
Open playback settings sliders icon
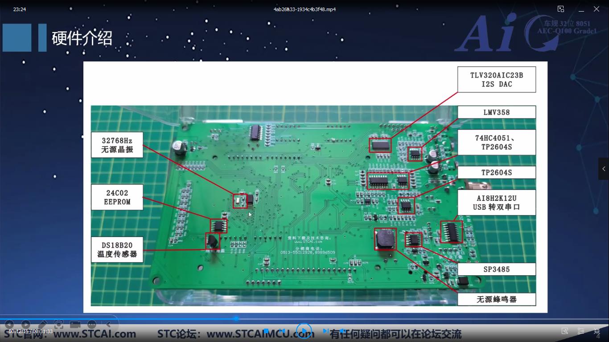[581, 331]
